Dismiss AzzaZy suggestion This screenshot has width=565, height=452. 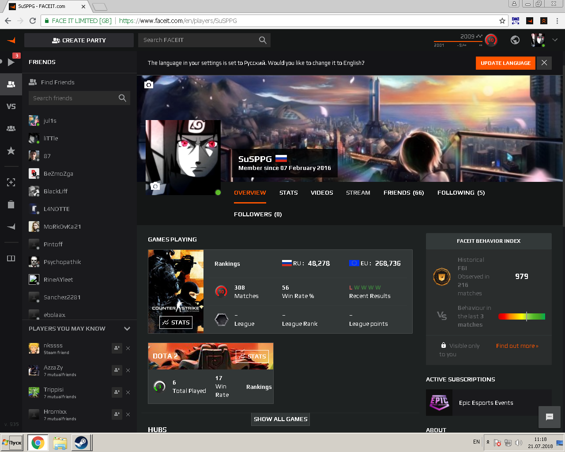pos(128,370)
